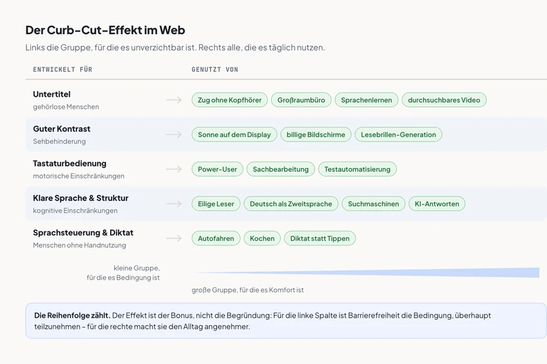The height and width of the screenshot is (364, 547).
Task: Click the arrow beside Sprachsteuerung & Diktat
Action: 174,238
